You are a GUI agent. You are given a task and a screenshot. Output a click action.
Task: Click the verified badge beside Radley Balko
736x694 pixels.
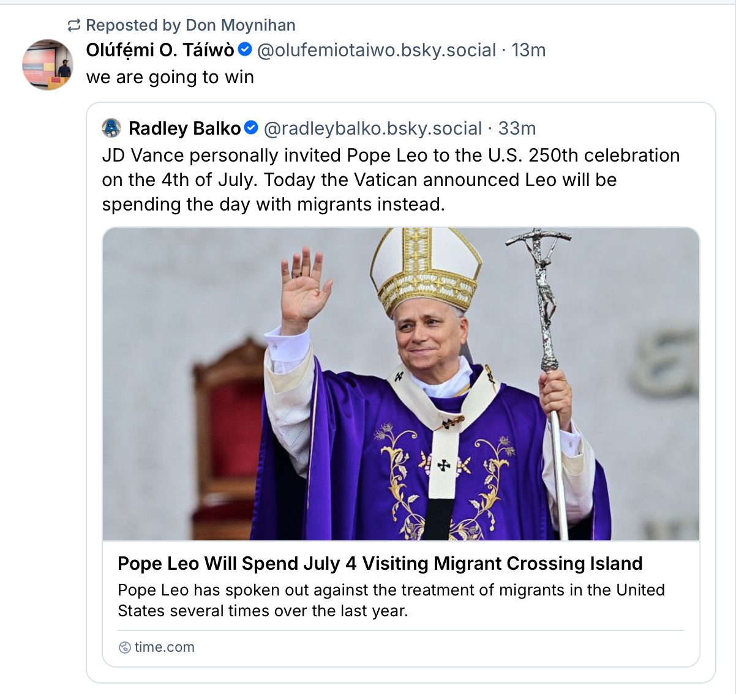click(x=251, y=128)
